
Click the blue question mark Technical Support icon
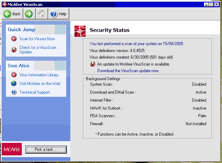coord(14,92)
